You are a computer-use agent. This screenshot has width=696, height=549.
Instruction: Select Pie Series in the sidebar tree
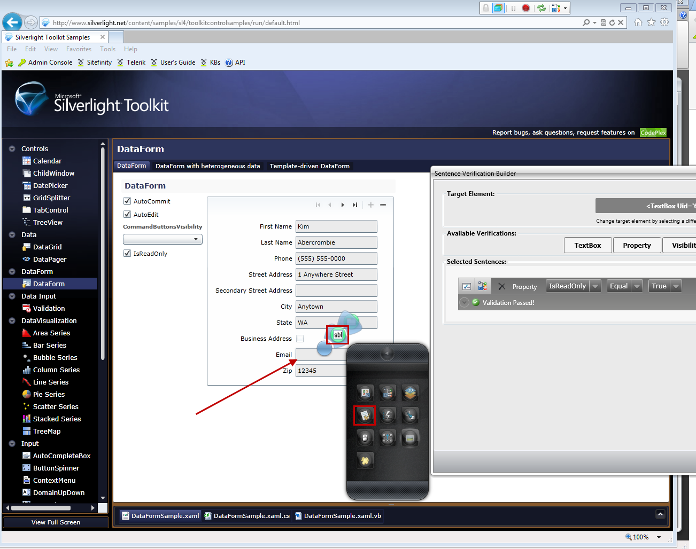tap(49, 394)
